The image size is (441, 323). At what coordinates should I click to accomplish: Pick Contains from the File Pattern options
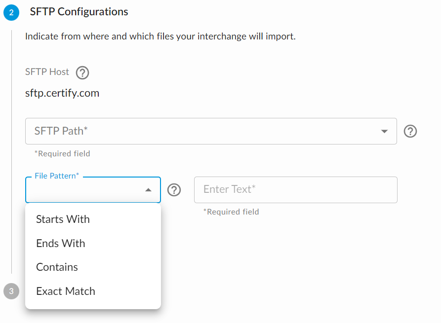(57, 267)
